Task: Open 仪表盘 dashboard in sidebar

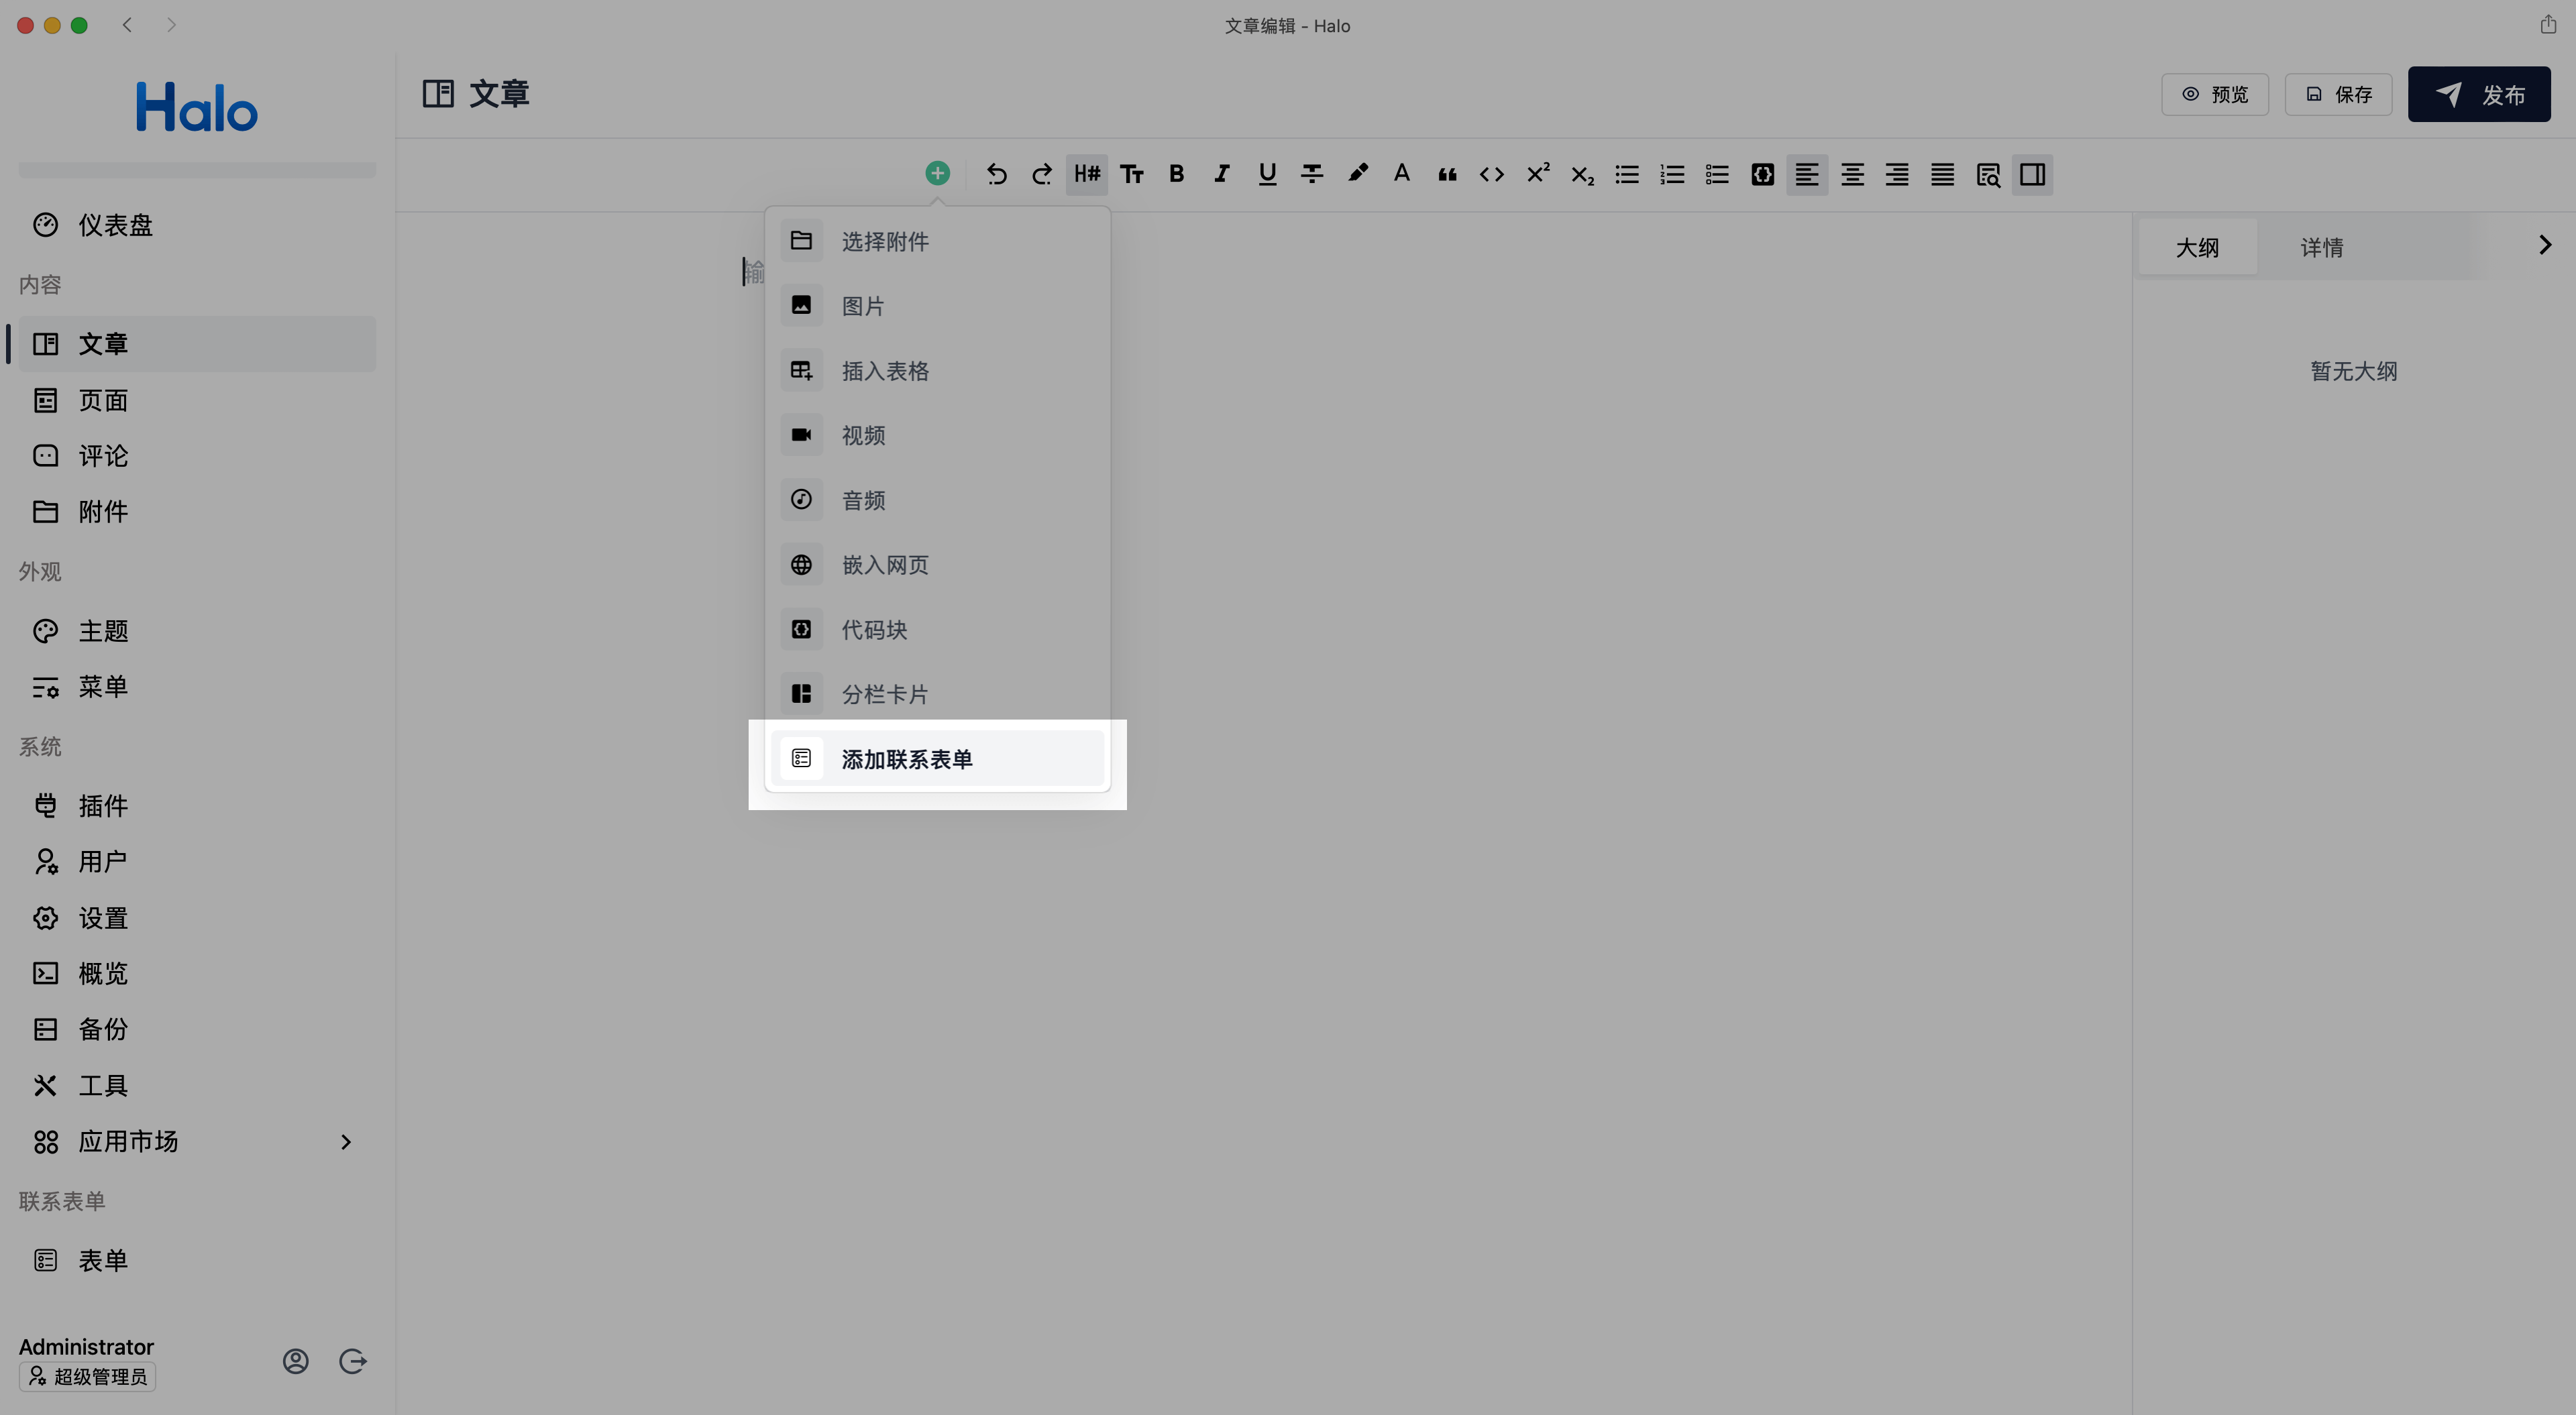Action: [197, 225]
